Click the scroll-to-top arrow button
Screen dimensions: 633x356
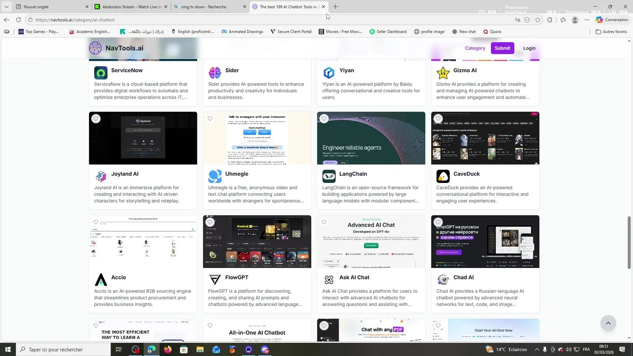point(608,323)
